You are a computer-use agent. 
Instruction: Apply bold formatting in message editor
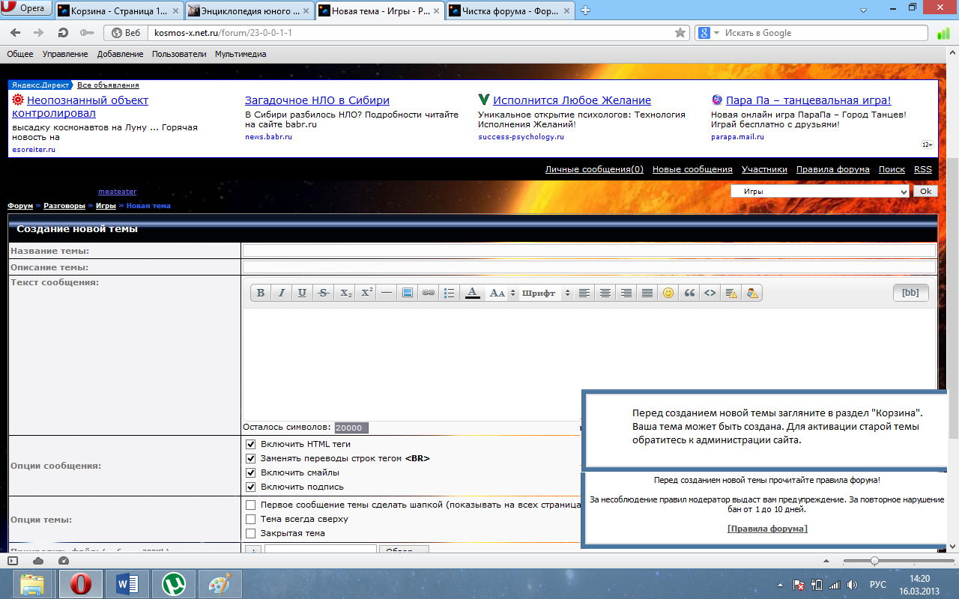(261, 293)
